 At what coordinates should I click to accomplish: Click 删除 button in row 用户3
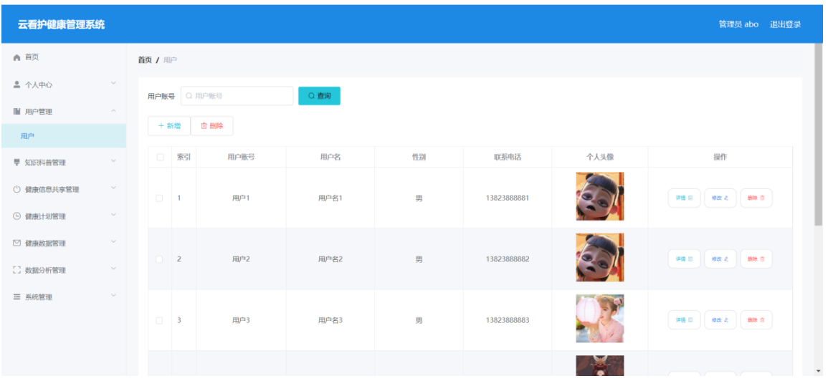click(756, 320)
